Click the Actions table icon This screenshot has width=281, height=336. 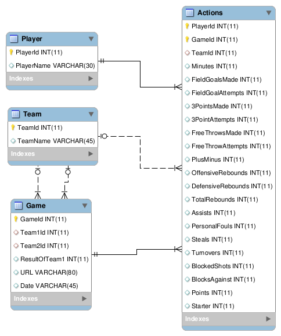click(189, 13)
